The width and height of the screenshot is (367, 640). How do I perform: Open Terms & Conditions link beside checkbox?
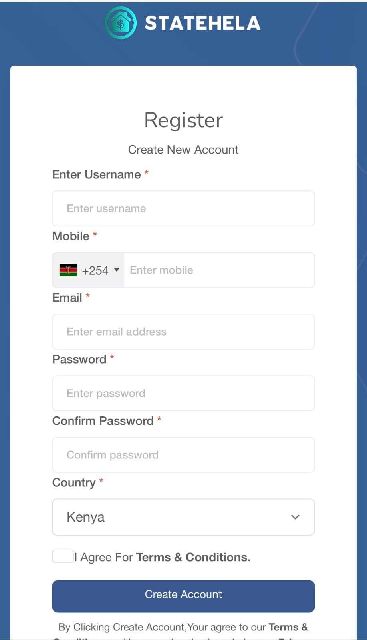click(x=193, y=557)
